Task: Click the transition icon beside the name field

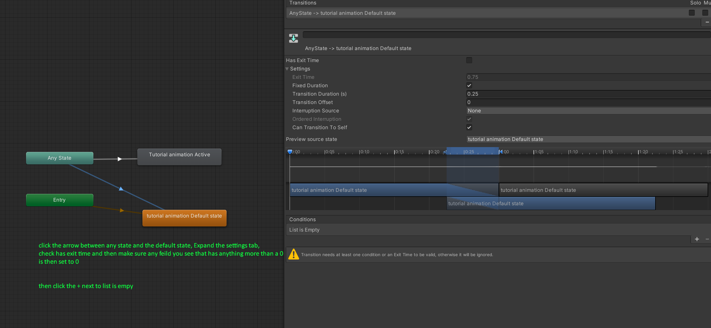Action: point(293,38)
